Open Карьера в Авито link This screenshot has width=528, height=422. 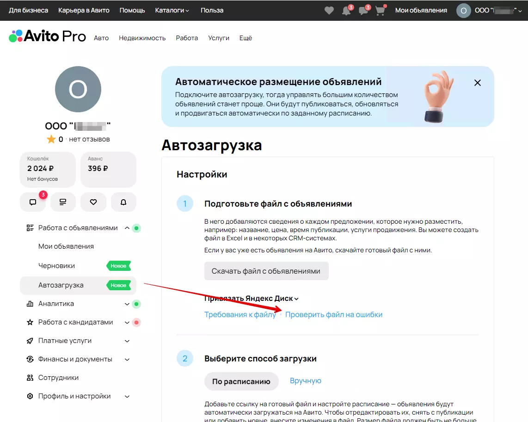pos(84,11)
